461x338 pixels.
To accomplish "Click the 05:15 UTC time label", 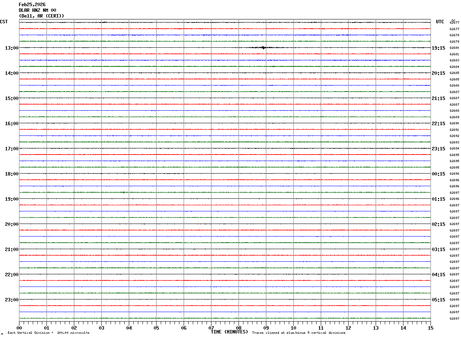I will click(x=439, y=300).
